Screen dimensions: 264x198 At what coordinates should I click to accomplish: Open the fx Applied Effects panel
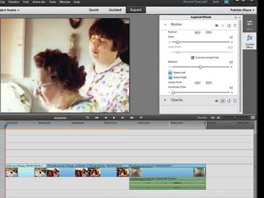(x=250, y=41)
